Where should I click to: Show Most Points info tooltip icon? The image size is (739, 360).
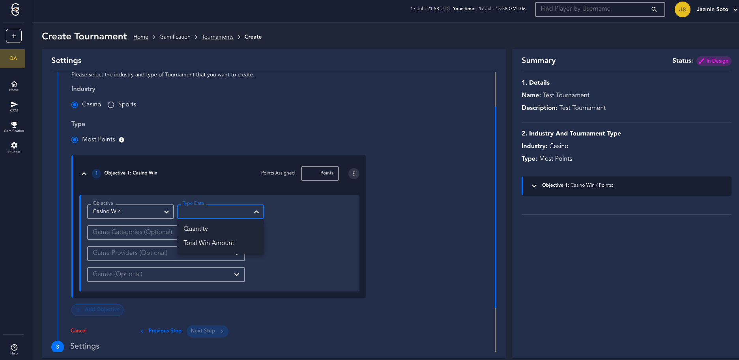[122, 140]
